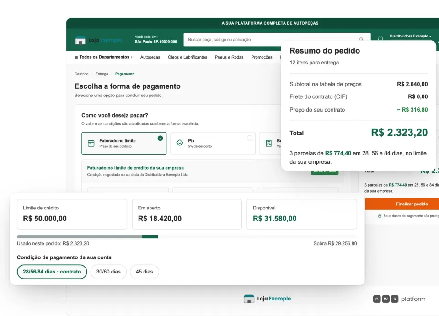The width and height of the screenshot is (439, 316).
Task: Choose the 28/56/84 dias contrato condition
Action: click(52, 272)
